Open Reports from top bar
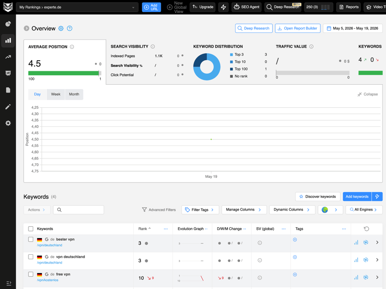Image resolution: width=386 pixels, height=289 pixels. pyautogui.click(x=349, y=7)
